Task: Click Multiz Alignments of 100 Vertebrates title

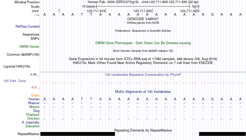Action: click(x=143, y=92)
